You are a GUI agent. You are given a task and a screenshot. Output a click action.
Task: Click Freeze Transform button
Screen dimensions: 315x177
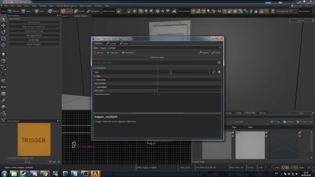[x=34, y=44]
